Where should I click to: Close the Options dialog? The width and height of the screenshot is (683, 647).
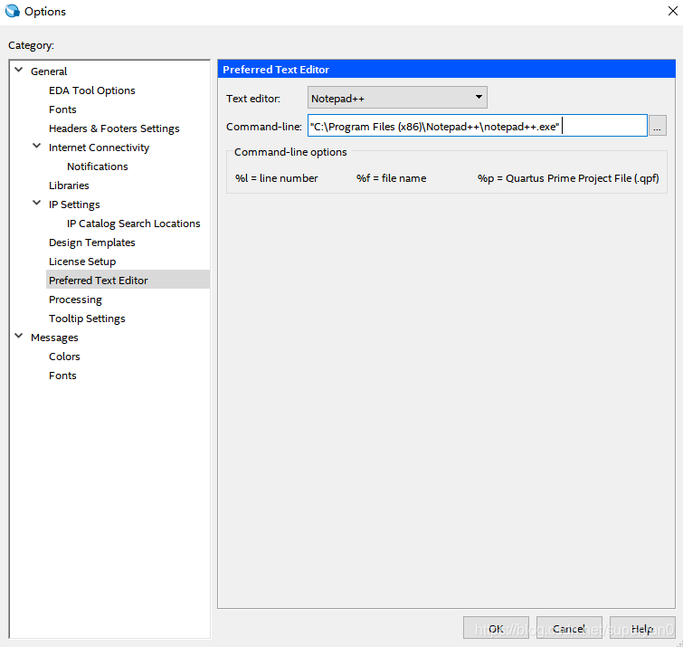[672, 11]
